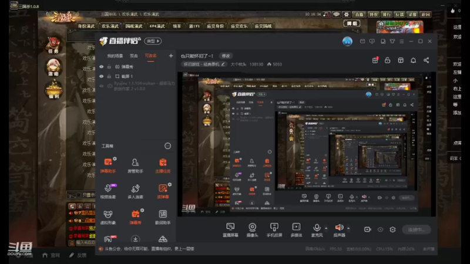Tick the 只显示 checkbox in game window
Image resolution: width=470 pixels, height=264 pixels.
(x=79, y=195)
